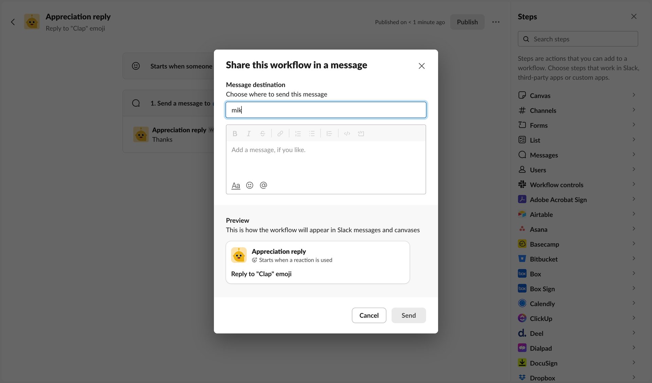Click the Search steps field
The image size is (652, 383).
click(578, 39)
